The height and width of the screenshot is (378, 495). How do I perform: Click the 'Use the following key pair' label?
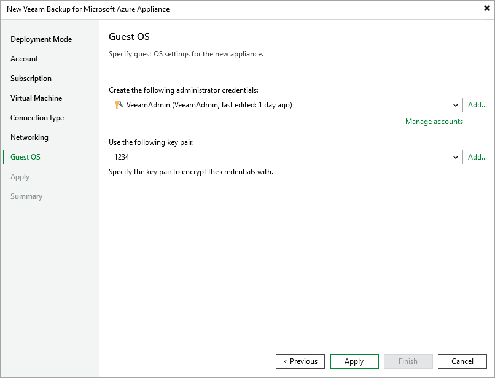pos(151,142)
